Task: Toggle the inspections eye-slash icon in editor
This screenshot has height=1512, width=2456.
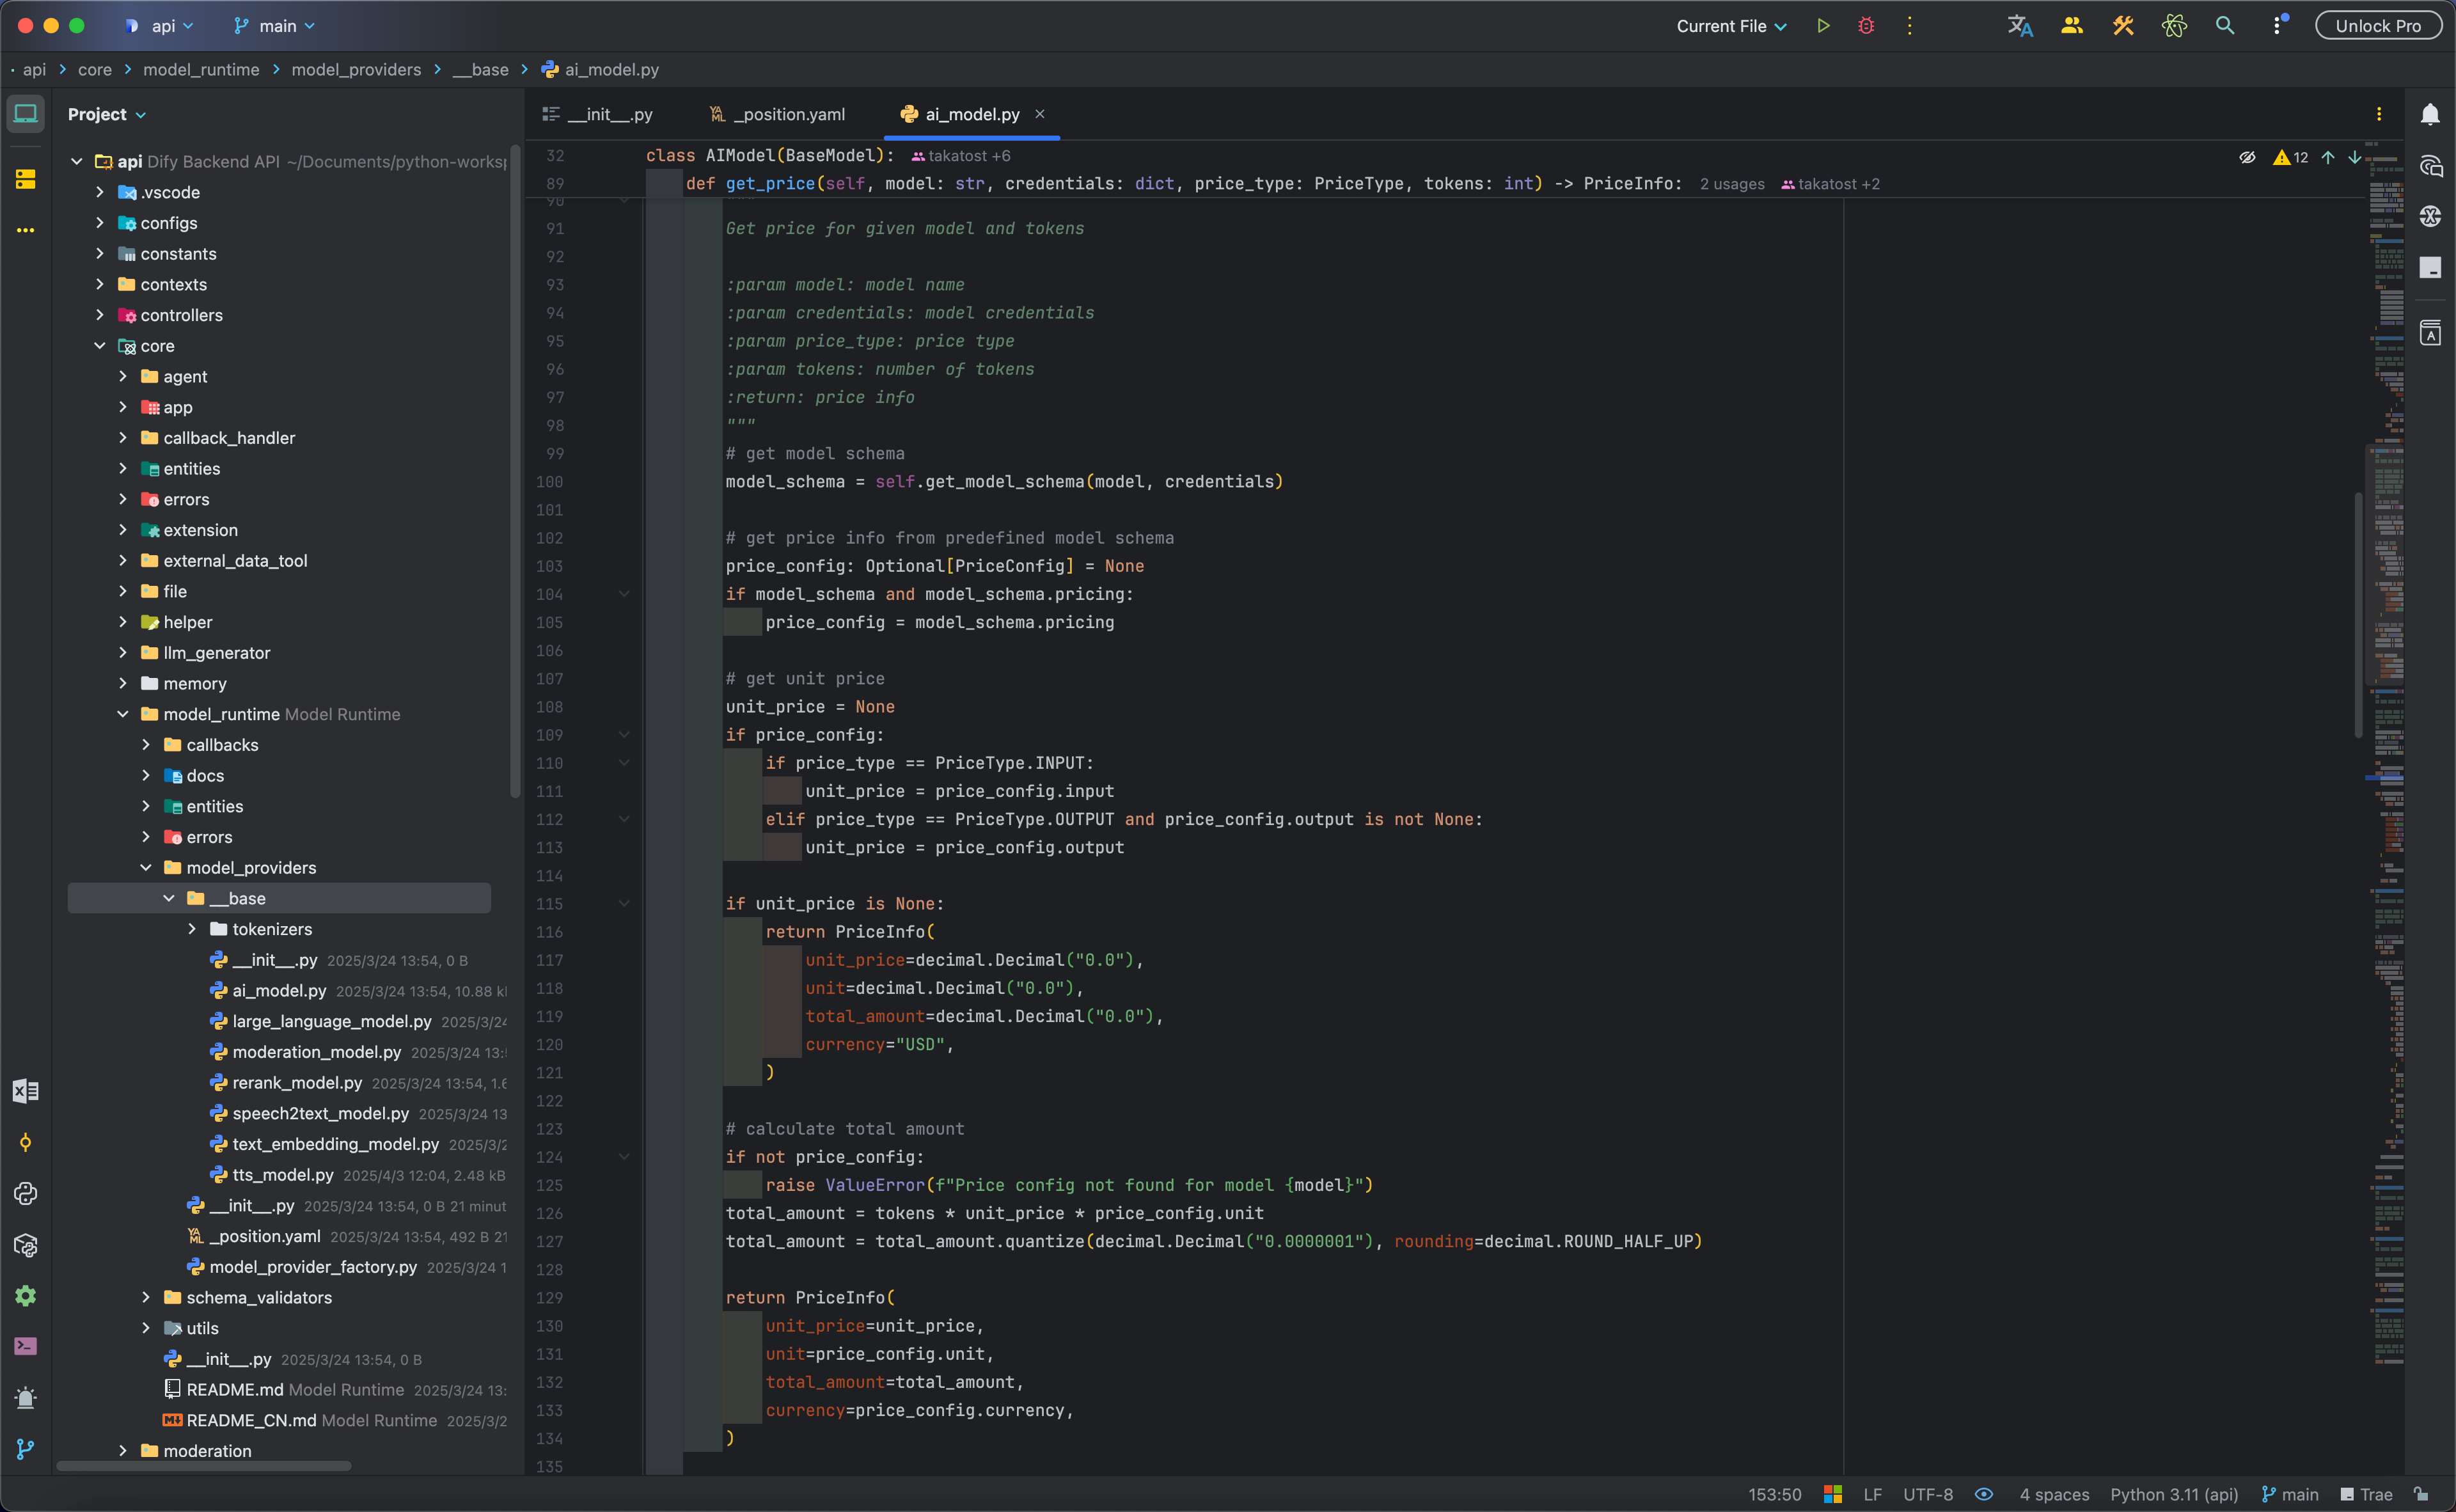Action: tap(2247, 157)
